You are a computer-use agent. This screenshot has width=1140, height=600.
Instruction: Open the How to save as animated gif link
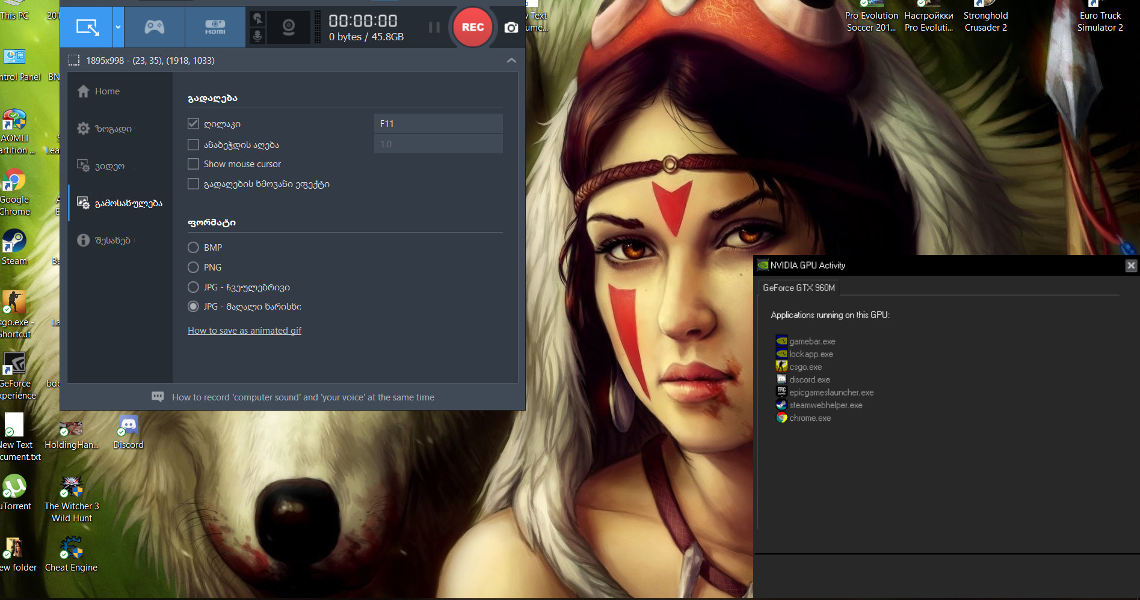244,331
